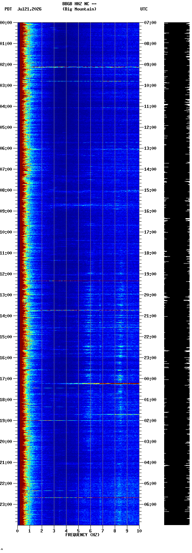Click the frequency axis tick '0'
The height and width of the screenshot is (553, 192).
17,531
